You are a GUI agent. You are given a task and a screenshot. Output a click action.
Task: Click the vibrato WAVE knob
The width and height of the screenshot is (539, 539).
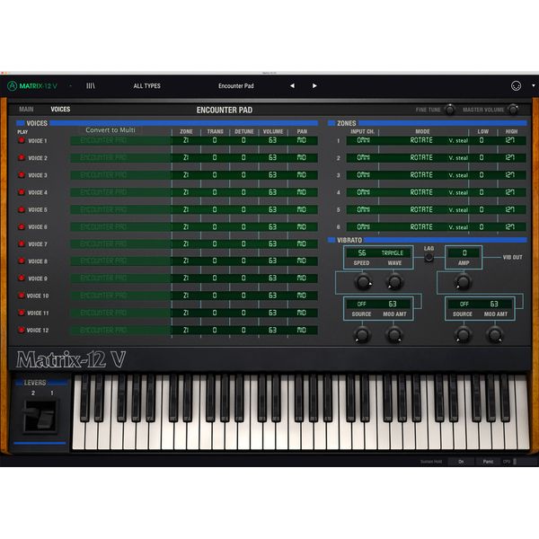(x=394, y=282)
